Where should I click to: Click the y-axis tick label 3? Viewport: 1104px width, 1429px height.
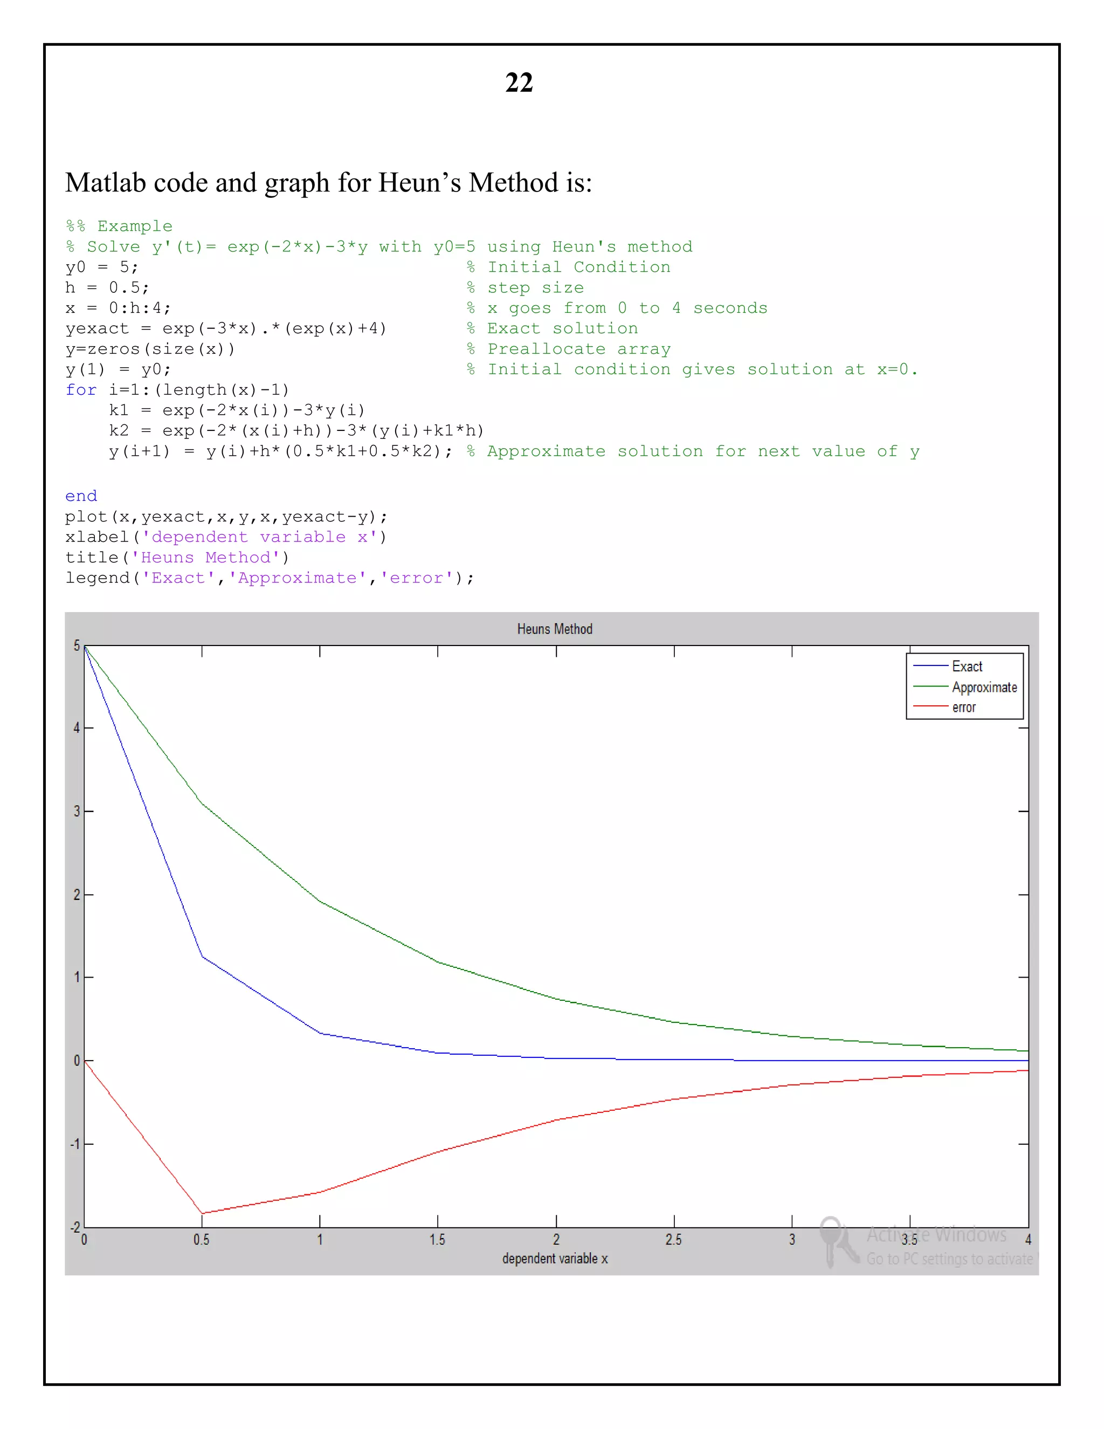pyautogui.click(x=77, y=812)
